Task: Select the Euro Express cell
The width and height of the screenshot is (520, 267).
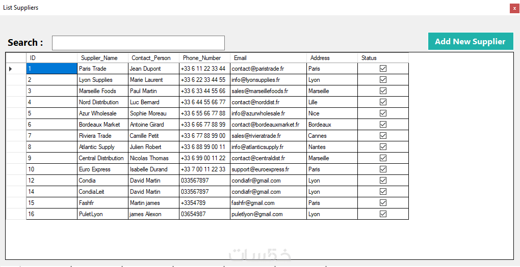Action: pos(103,169)
